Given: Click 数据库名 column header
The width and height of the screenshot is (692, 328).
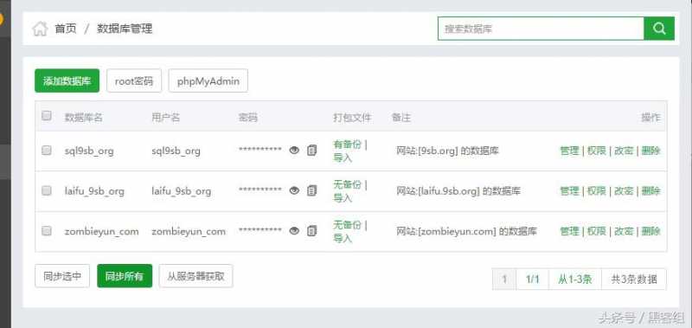Looking at the screenshot, I should click(x=84, y=118).
